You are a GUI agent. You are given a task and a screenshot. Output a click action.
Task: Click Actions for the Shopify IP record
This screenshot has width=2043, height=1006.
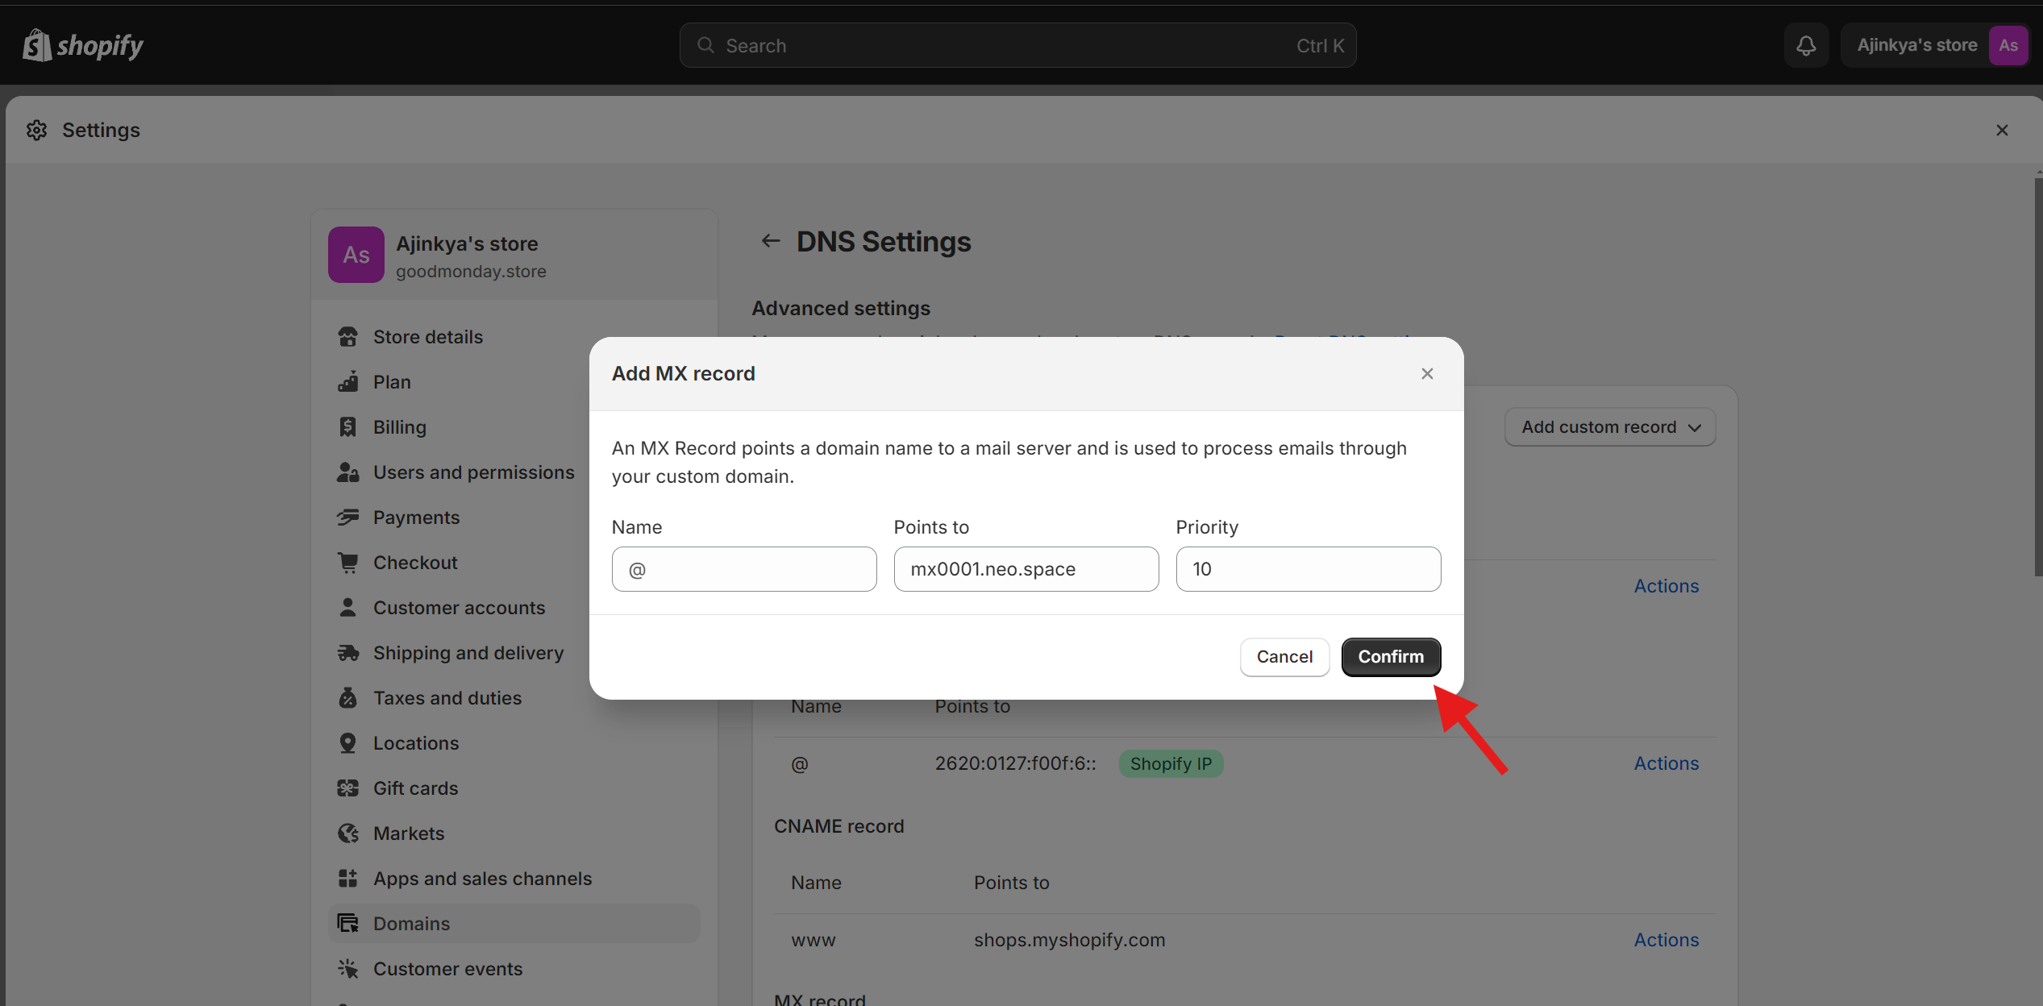pos(1666,763)
